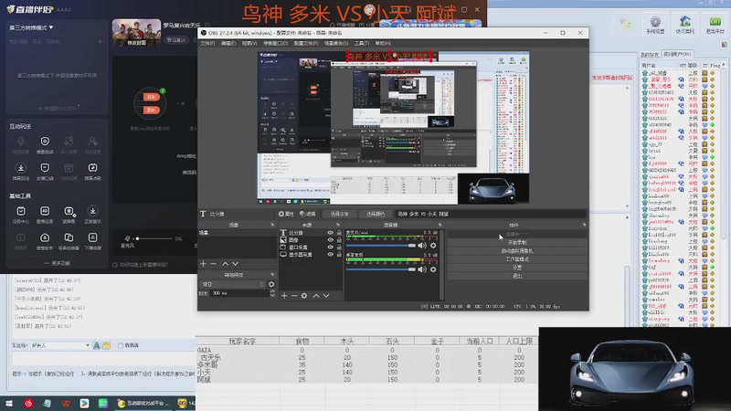Adjust microphone volume slider in OBS mixer
Viewport: 731px width, 411px height.
click(x=381, y=245)
